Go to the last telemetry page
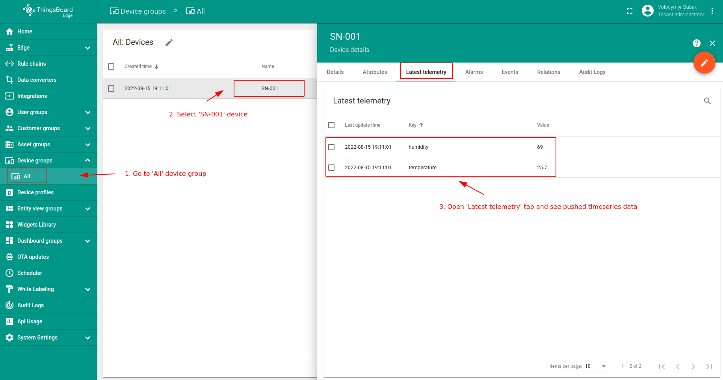The image size is (723, 380). pos(709,367)
